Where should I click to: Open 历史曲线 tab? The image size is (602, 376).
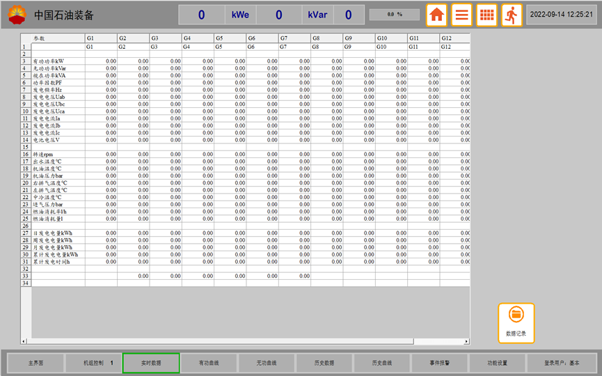[381, 363]
